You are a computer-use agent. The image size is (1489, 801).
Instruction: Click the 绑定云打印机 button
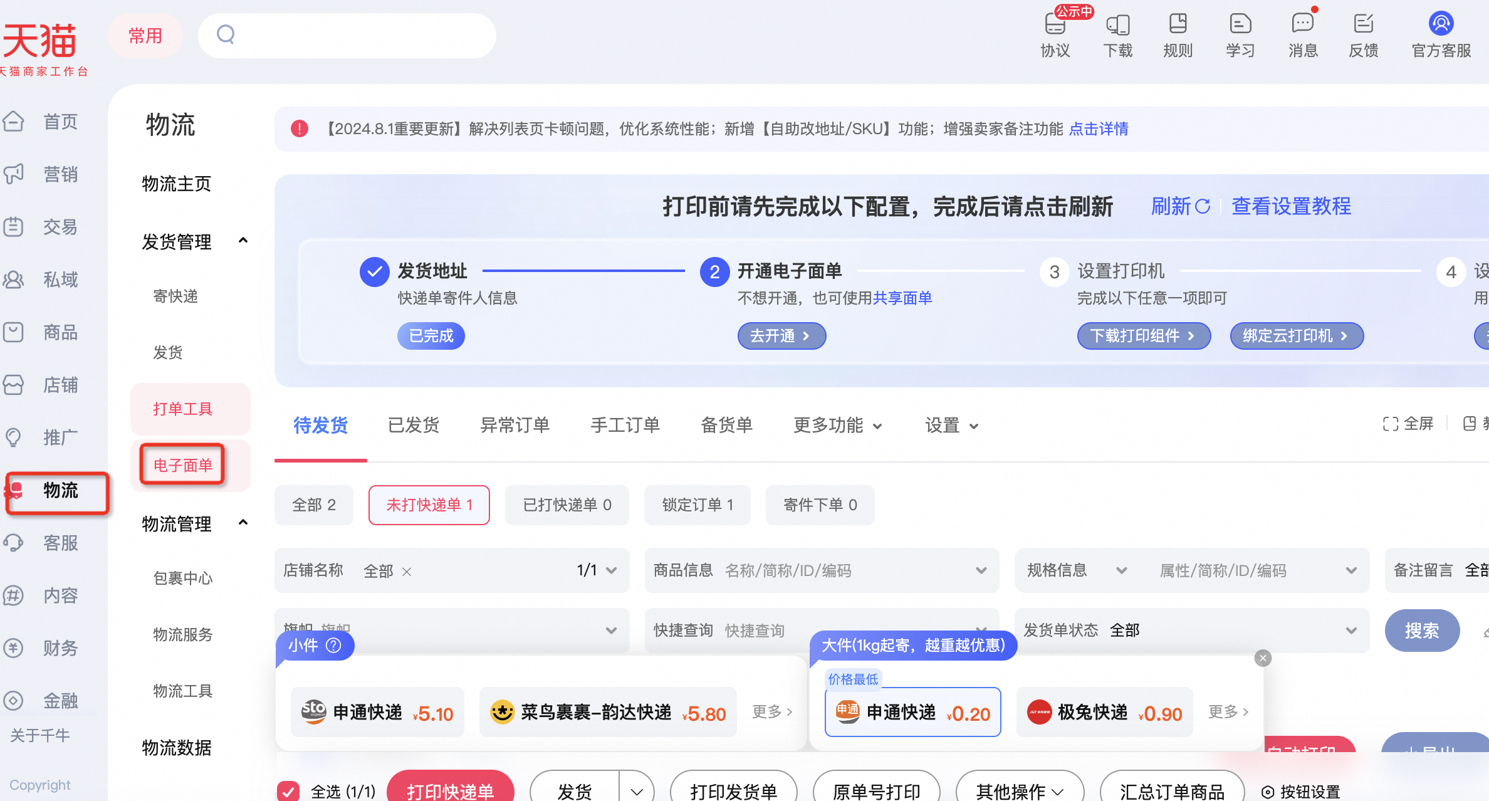point(1297,336)
